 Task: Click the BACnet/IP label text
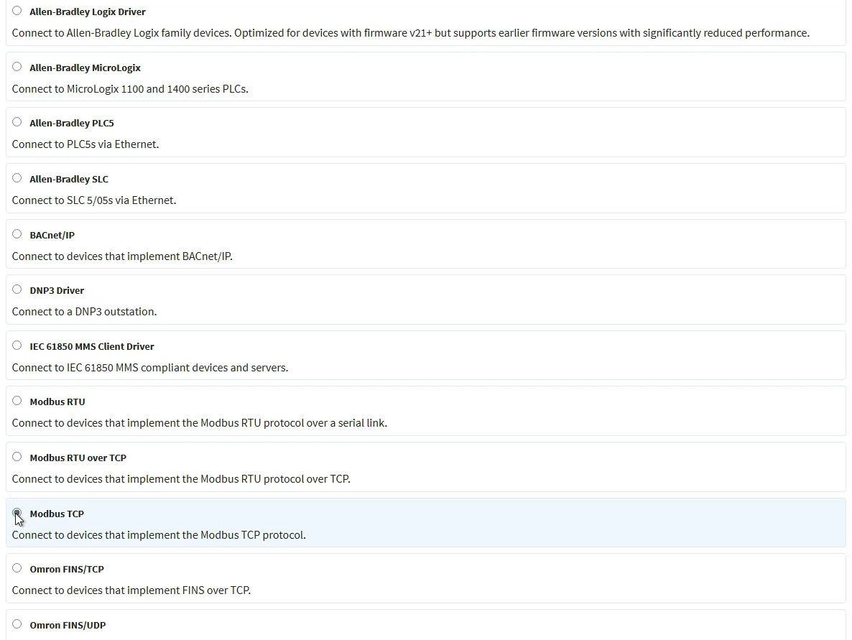[52, 236]
